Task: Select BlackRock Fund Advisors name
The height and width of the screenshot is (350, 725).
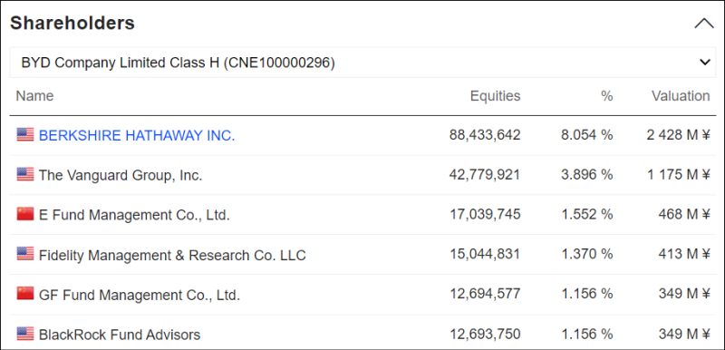Action: [x=120, y=335]
